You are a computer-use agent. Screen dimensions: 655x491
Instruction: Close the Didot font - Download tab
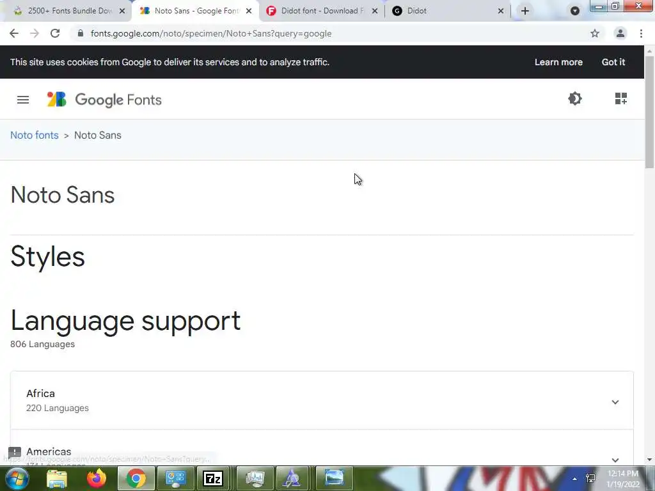pyautogui.click(x=375, y=11)
